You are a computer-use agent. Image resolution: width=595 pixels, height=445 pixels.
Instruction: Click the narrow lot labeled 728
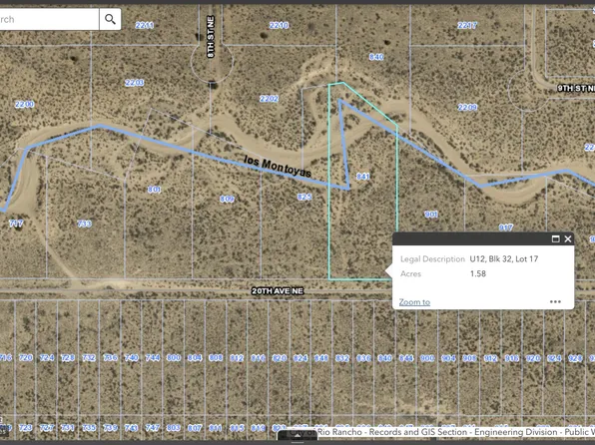(x=68, y=358)
